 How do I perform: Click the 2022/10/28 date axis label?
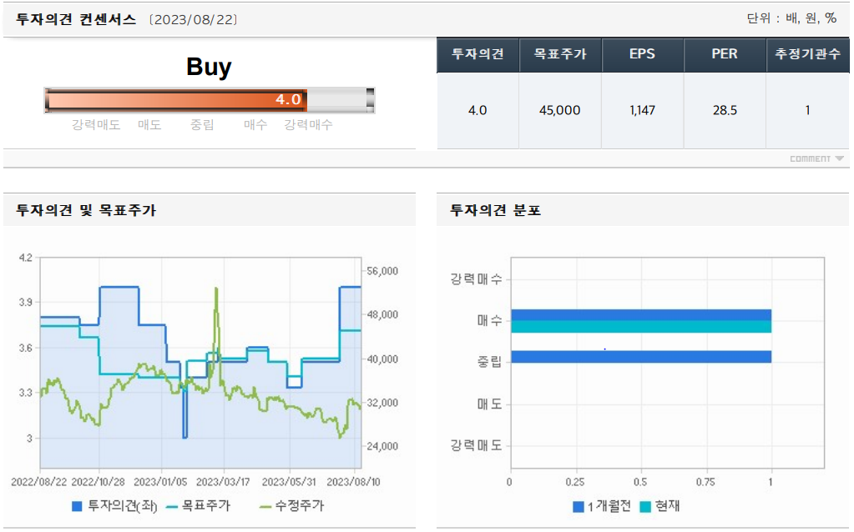click(98, 482)
